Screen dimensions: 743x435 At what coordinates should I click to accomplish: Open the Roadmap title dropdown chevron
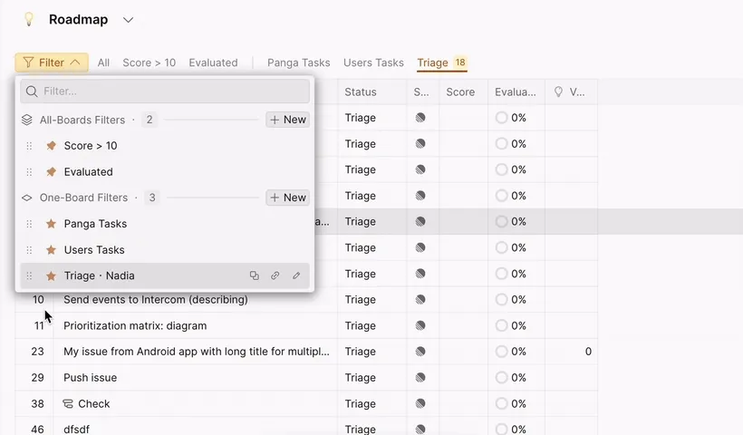click(128, 20)
